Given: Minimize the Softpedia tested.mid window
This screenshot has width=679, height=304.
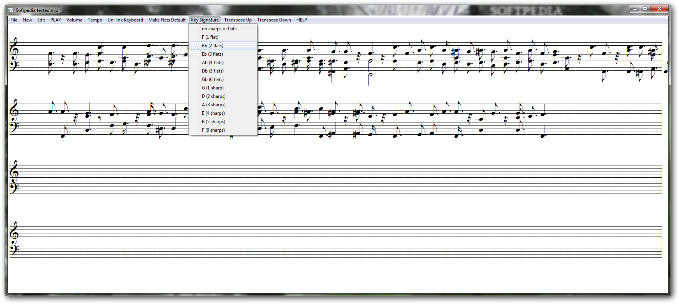Looking at the screenshot, I should [x=635, y=8].
